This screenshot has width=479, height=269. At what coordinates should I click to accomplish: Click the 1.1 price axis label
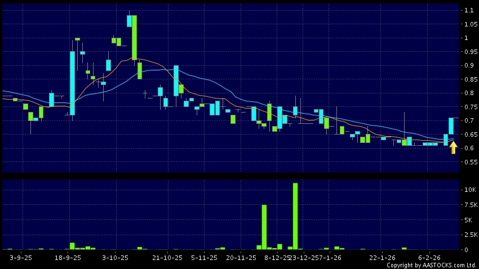[x=468, y=11]
